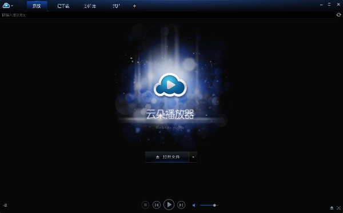Switch to the 已下载 tab
The width and height of the screenshot is (343, 213).
[x=63, y=6]
